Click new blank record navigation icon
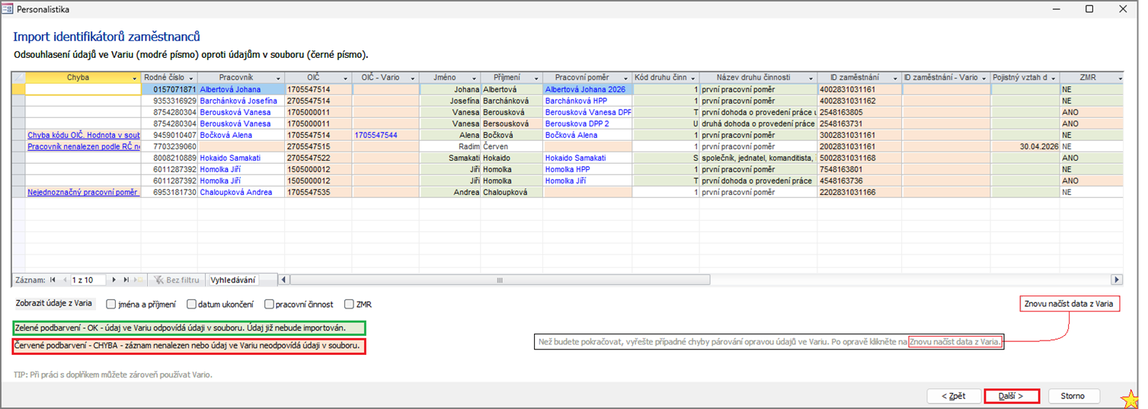This screenshot has width=1148, height=409. tap(139, 280)
